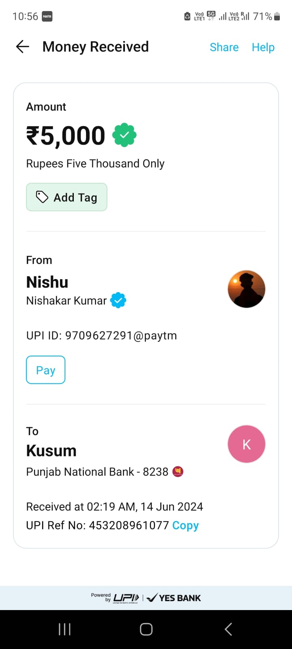Copy the UPI reference number
The height and width of the screenshot is (649, 292).
185,525
